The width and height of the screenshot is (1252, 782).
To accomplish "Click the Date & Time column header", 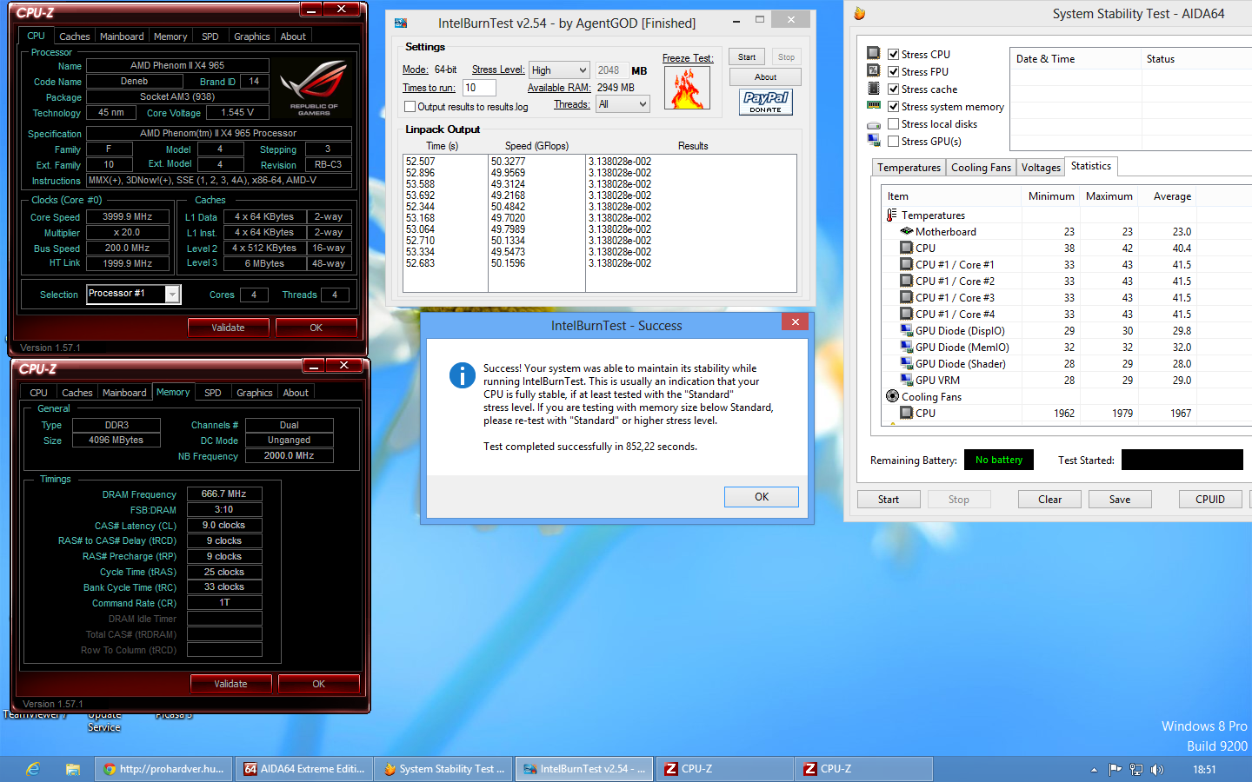I will pos(1076,59).
